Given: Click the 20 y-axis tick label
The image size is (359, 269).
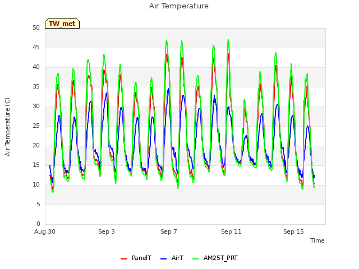Looking at the screenshot, I should [x=36, y=146].
